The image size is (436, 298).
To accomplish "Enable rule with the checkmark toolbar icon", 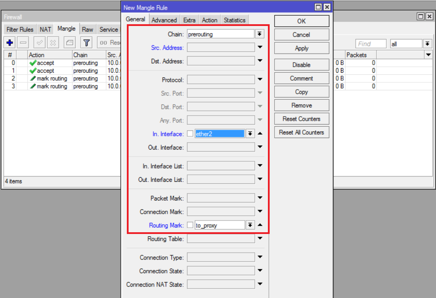I will 40,43.
